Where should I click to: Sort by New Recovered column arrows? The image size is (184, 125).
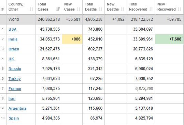click(x=180, y=9)
